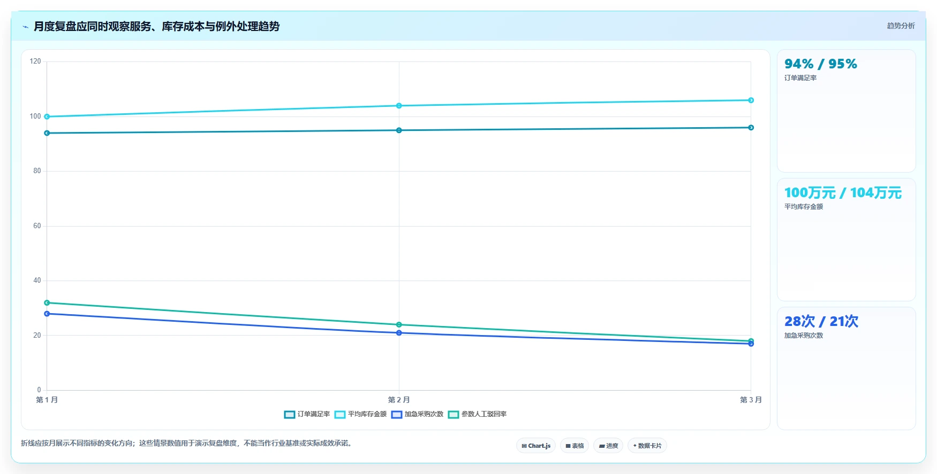Click the 94% / 95% card value
This screenshot has height=474, width=937.
[821, 64]
